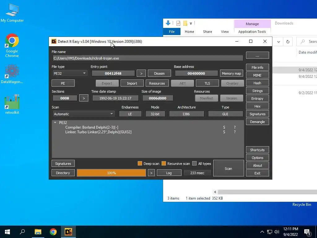Open the Hex viewer

coord(257,106)
